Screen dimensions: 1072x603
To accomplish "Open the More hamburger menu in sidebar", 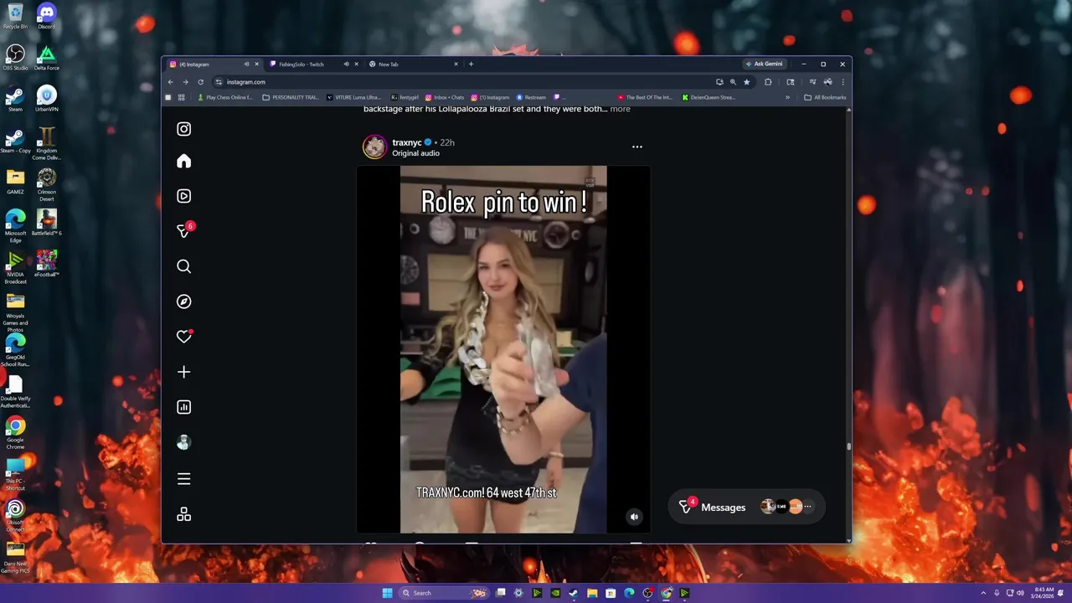I will [183, 479].
